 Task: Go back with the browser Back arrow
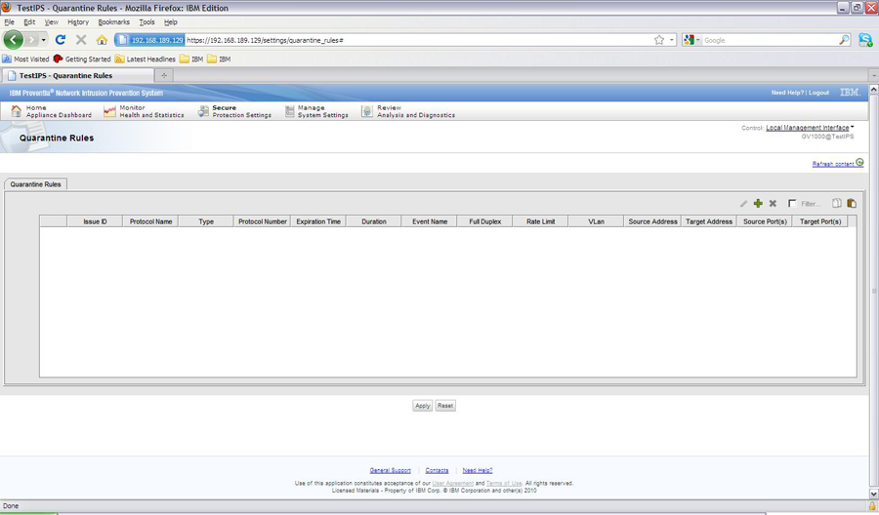tap(14, 40)
